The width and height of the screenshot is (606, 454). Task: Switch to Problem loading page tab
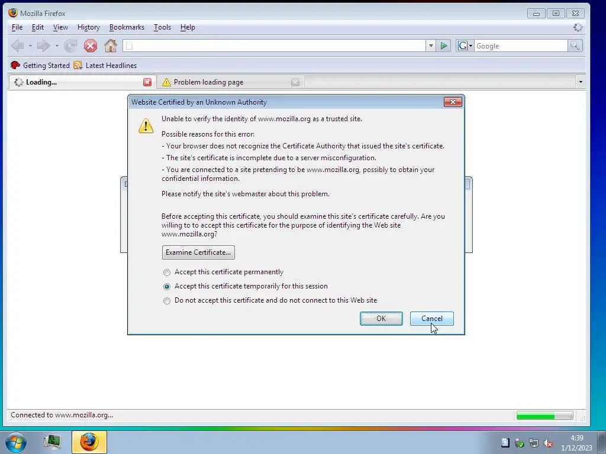(231, 82)
